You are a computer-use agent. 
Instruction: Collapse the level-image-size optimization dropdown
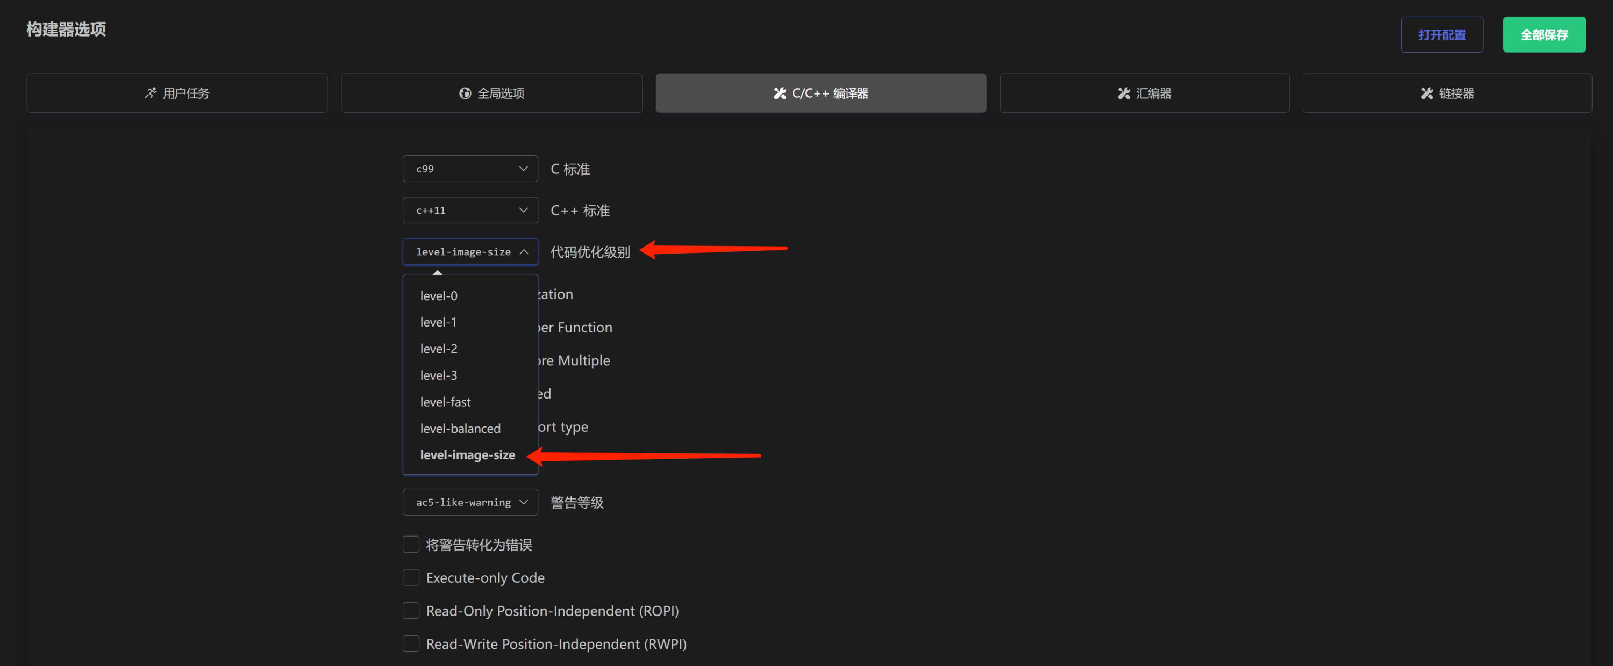click(469, 252)
